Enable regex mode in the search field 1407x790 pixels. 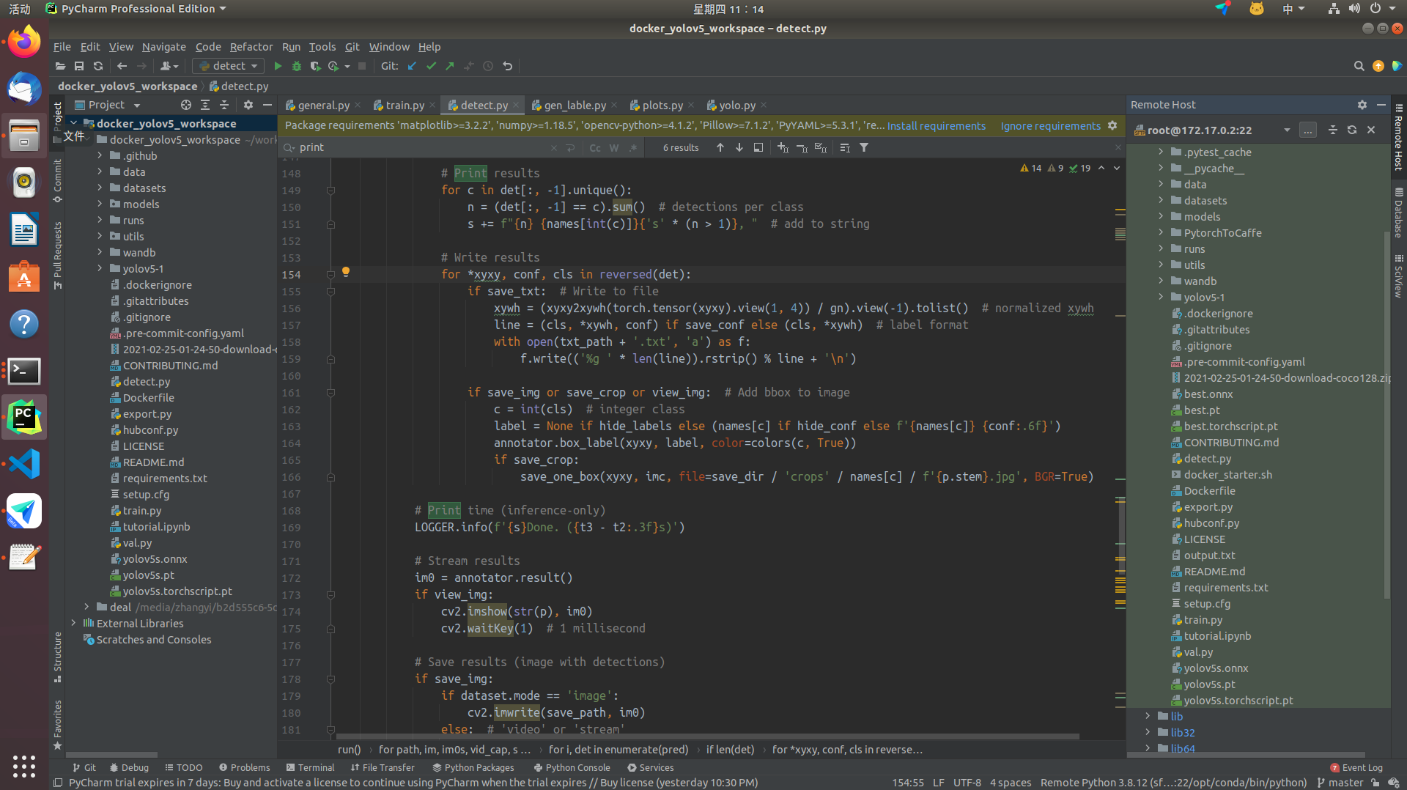tap(634, 147)
